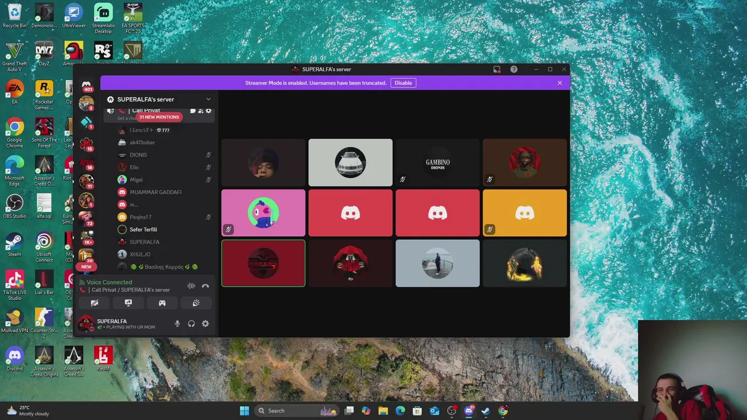This screenshot has height=420, width=747.
Task: Start an activity with controller icon
Action: [x=162, y=303]
